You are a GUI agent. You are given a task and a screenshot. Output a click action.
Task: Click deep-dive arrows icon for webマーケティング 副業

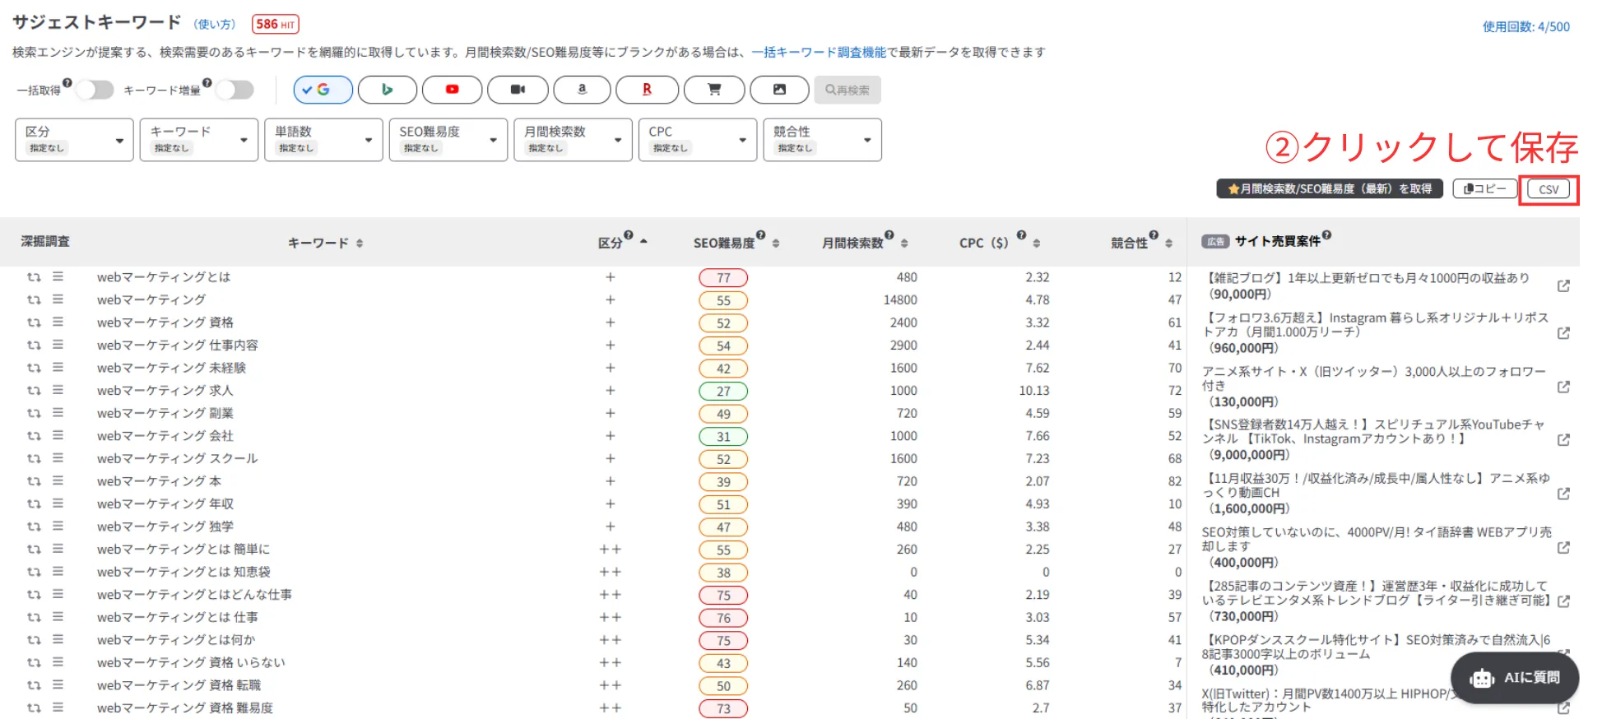pyautogui.click(x=34, y=413)
